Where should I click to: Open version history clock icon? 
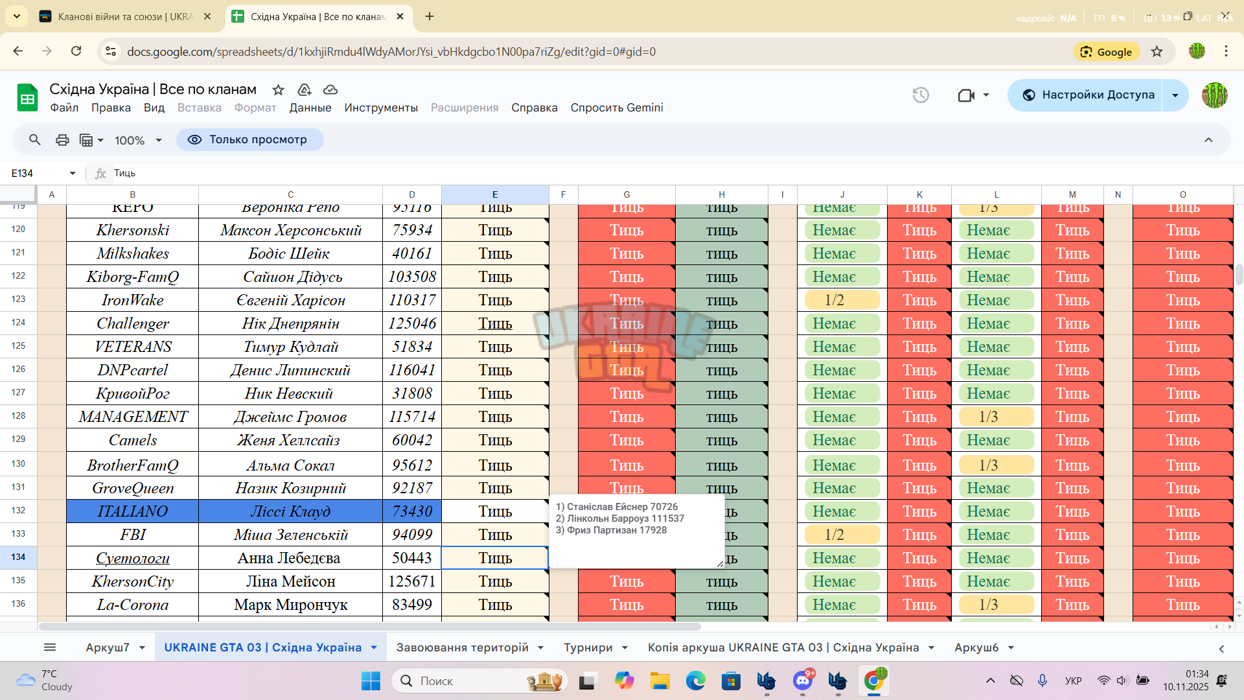tap(921, 95)
